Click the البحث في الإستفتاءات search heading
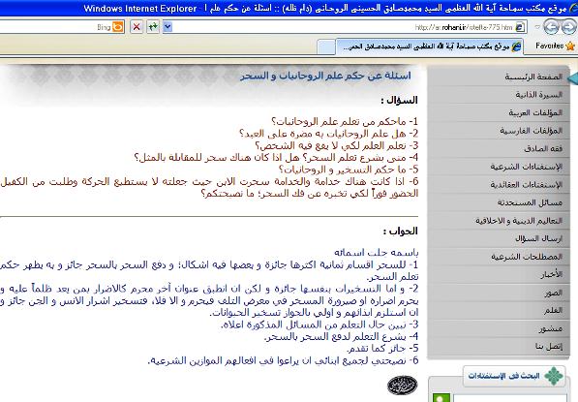 click(503, 376)
